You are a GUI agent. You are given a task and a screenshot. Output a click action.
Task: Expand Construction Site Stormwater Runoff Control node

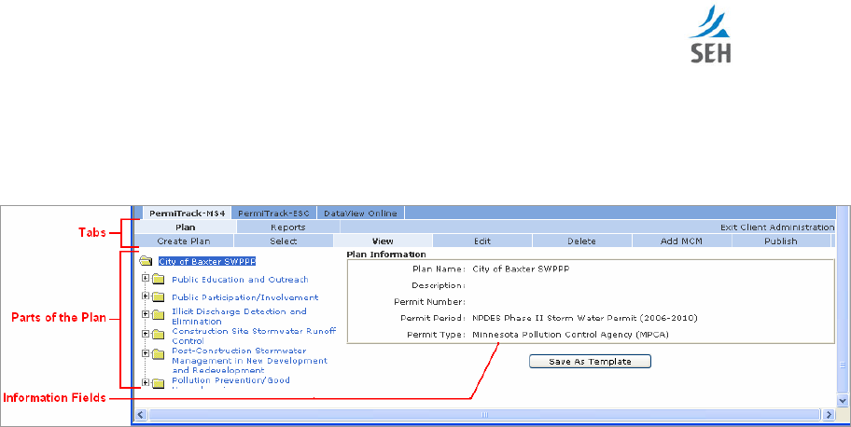[x=146, y=334]
